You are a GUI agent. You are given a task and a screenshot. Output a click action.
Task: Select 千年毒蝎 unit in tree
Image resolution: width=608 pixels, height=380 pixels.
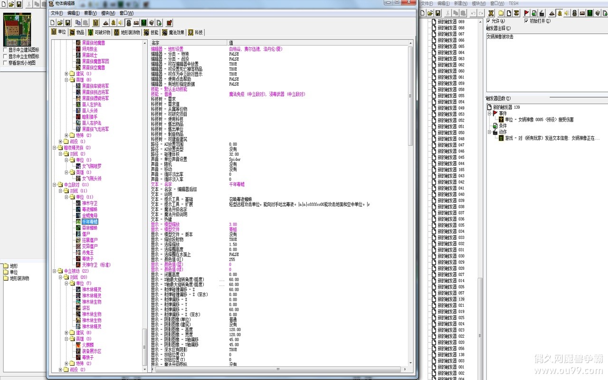click(x=90, y=222)
